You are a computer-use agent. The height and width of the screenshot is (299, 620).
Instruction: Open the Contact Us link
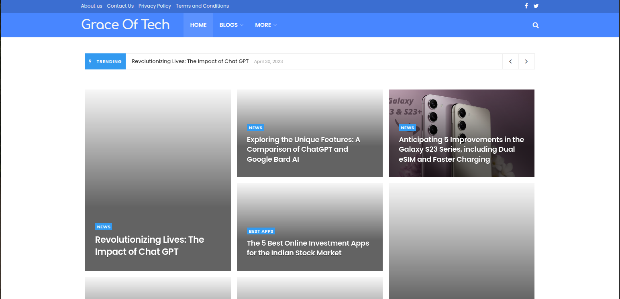click(x=120, y=6)
